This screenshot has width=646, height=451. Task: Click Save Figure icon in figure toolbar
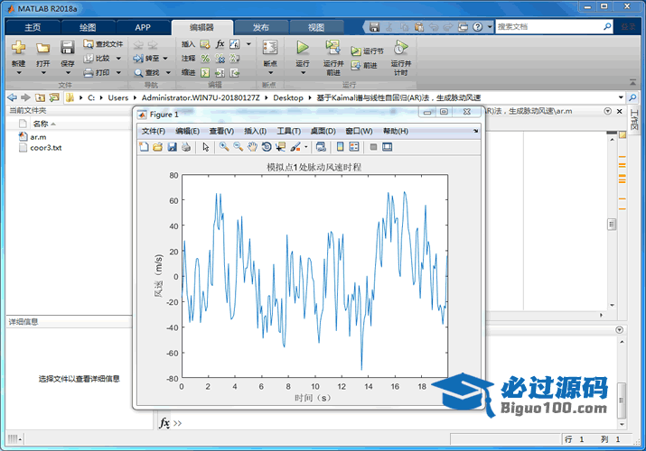tap(173, 147)
